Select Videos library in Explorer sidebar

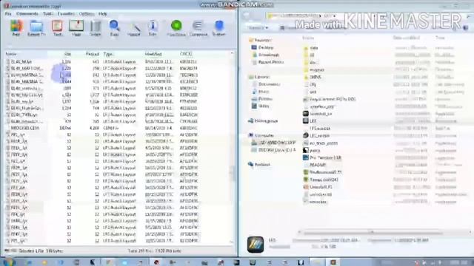coord(261,106)
